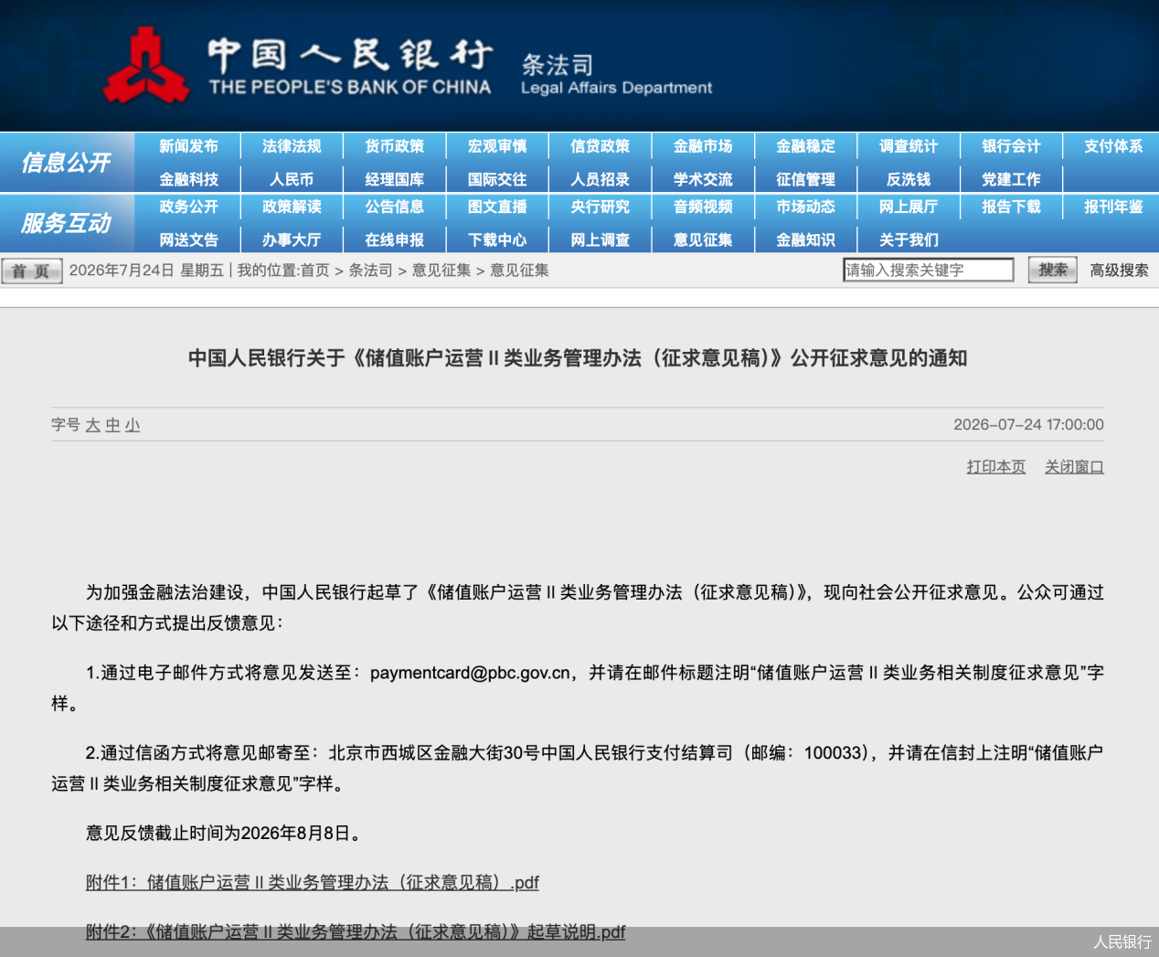1159x957 pixels.
Task: Go to 公告信息 page
Action: (x=394, y=207)
